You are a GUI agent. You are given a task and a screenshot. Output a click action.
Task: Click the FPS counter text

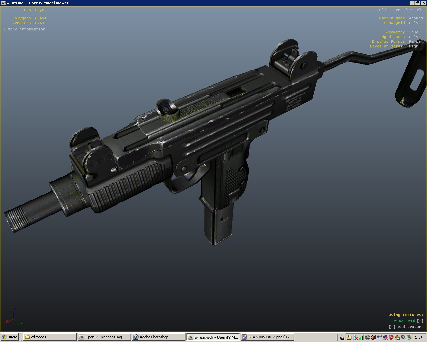click(35, 10)
